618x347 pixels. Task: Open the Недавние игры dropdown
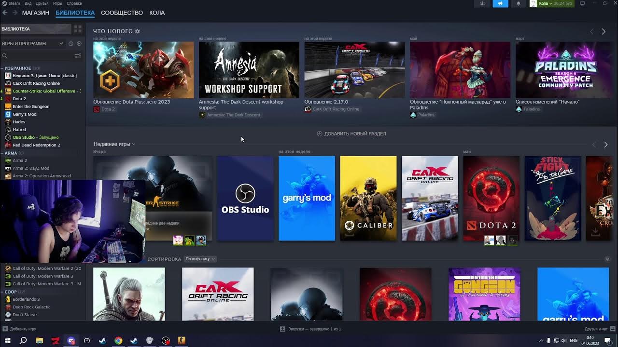(x=114, y=144)
